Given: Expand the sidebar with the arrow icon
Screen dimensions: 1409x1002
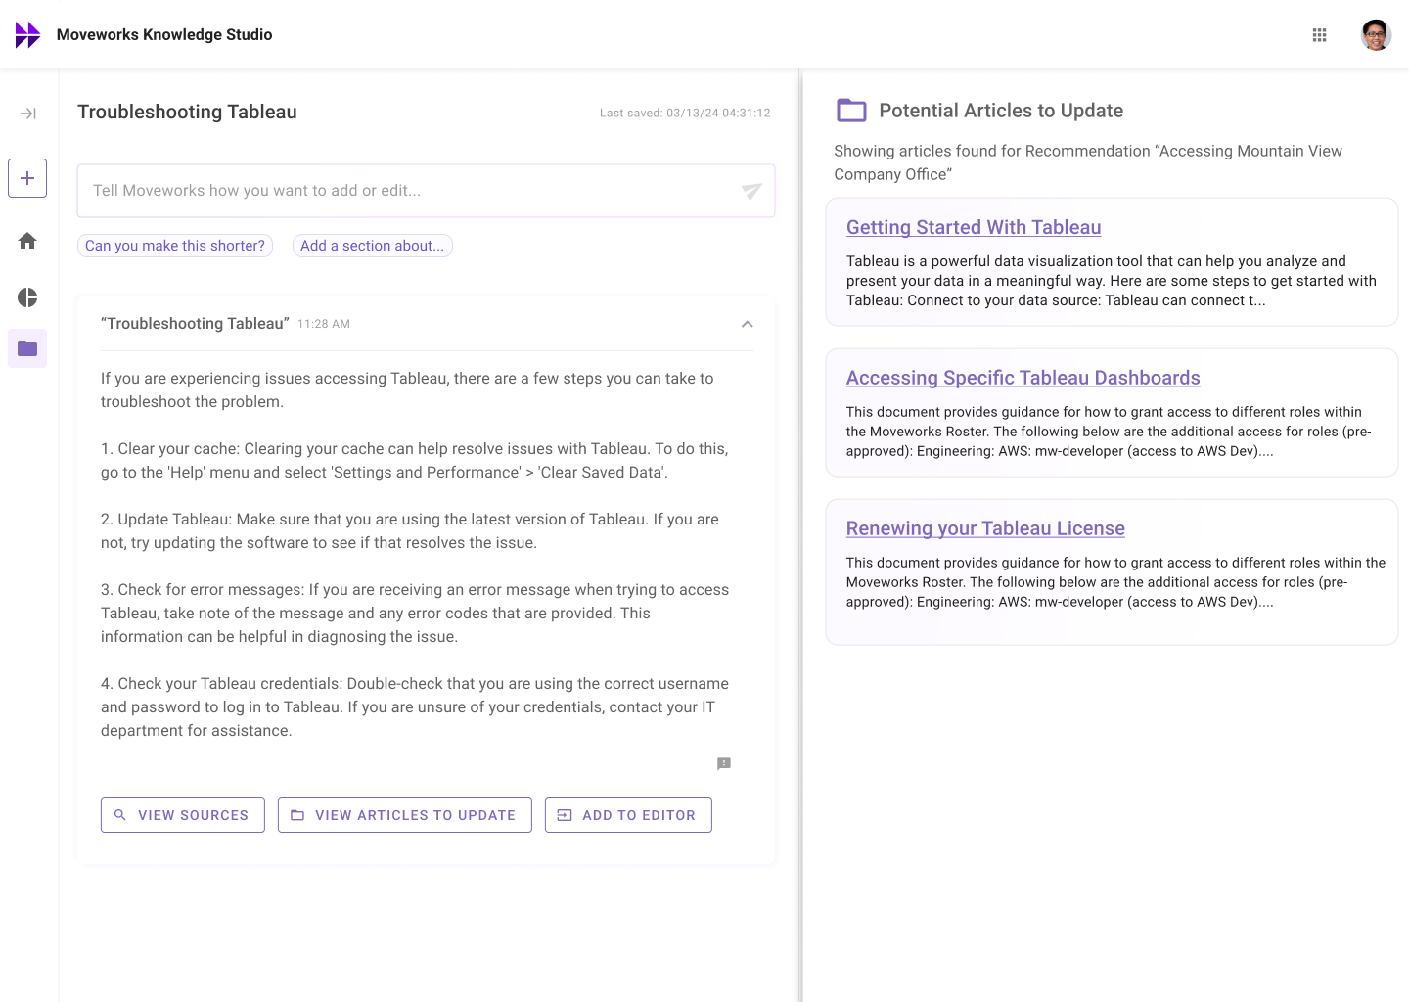Looking at the screenshot, I should (27, 114).
